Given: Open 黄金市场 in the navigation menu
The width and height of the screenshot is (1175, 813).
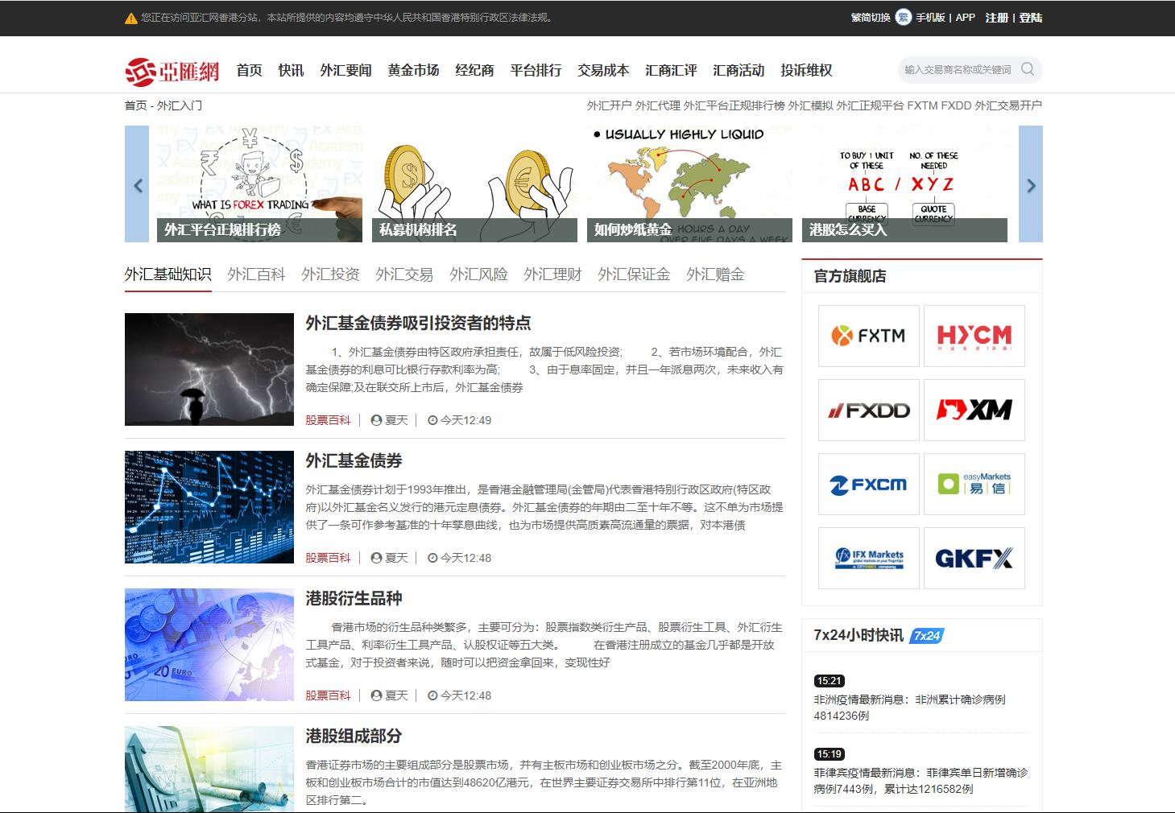Looking at the screenshot, I should click(x=413, y=71).
